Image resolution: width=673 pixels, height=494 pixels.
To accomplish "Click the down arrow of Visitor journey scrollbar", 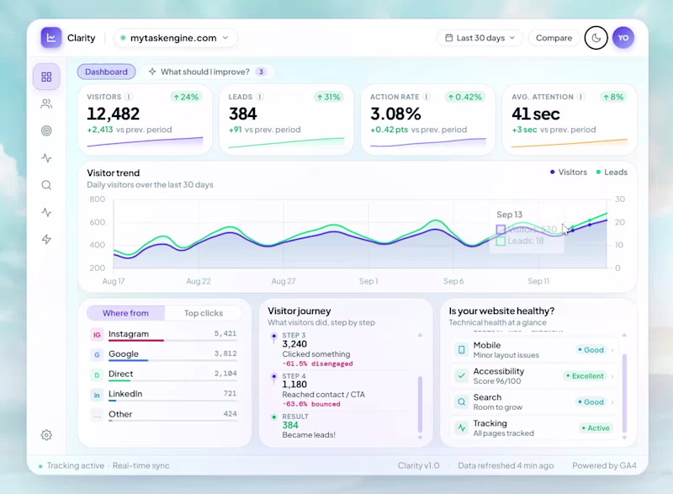I will pyautogui.click(x=420, y=438).
